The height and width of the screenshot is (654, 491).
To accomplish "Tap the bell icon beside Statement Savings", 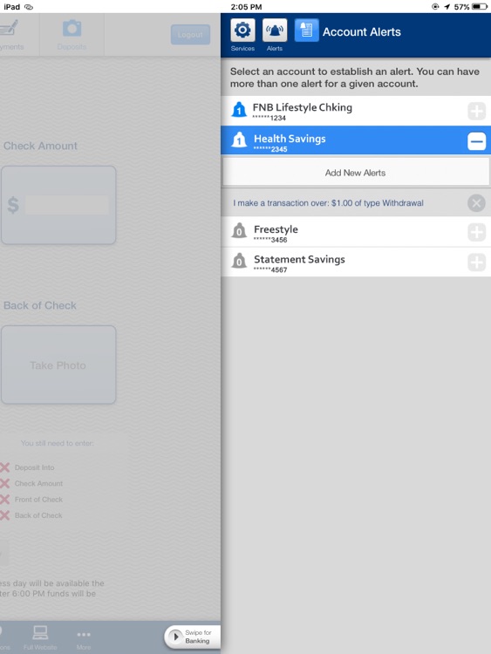I will point(239,261).
